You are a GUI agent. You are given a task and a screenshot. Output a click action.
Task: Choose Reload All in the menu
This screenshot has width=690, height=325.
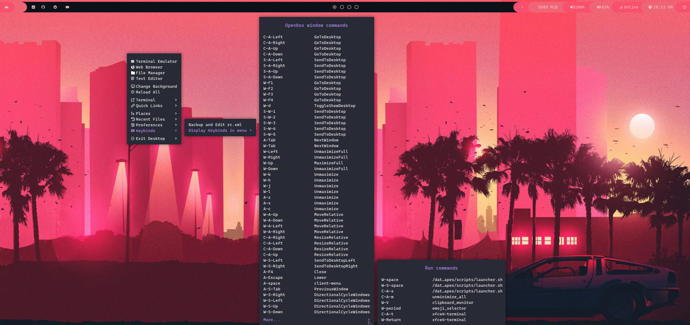(x=154, y=92)
